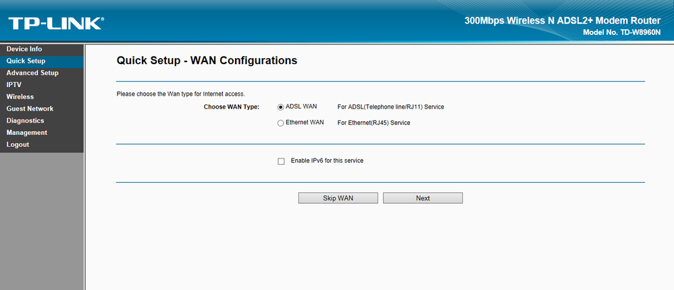Click Logout in the sidebar
The height and width of the screenshot is (290, 674).
click(18, 145)
